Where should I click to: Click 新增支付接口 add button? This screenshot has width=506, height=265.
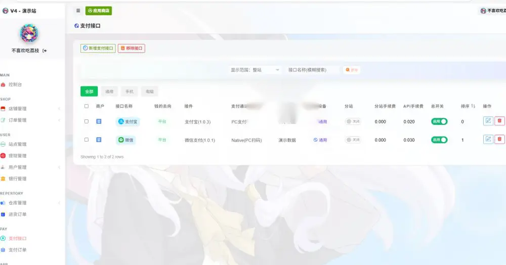98,49
